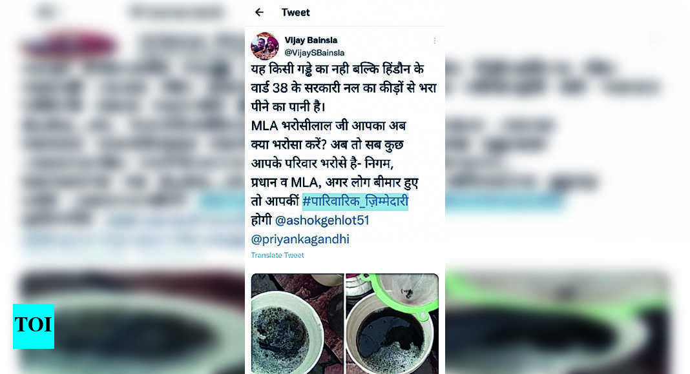
Task: Open the @priyankagandhi mention
Action: click(x=300, y=239)
